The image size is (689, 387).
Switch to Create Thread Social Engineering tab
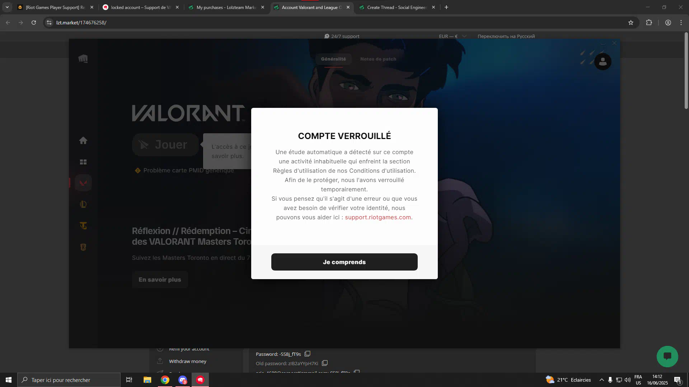pos(397,7)
